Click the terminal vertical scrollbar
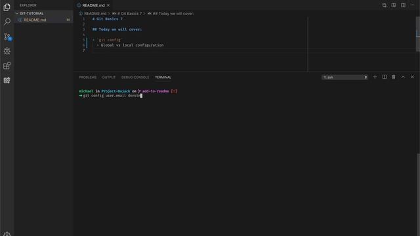The image size is (420, 236). point(418,194)
